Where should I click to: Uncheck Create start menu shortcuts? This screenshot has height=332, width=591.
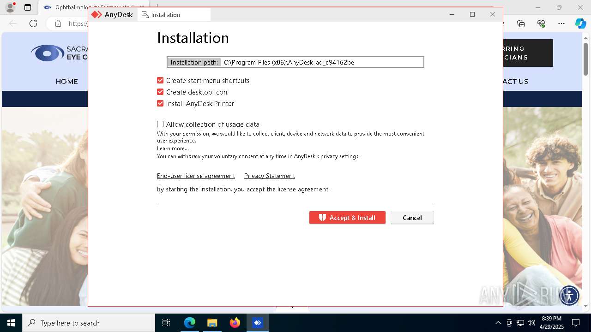coord(160,80)
